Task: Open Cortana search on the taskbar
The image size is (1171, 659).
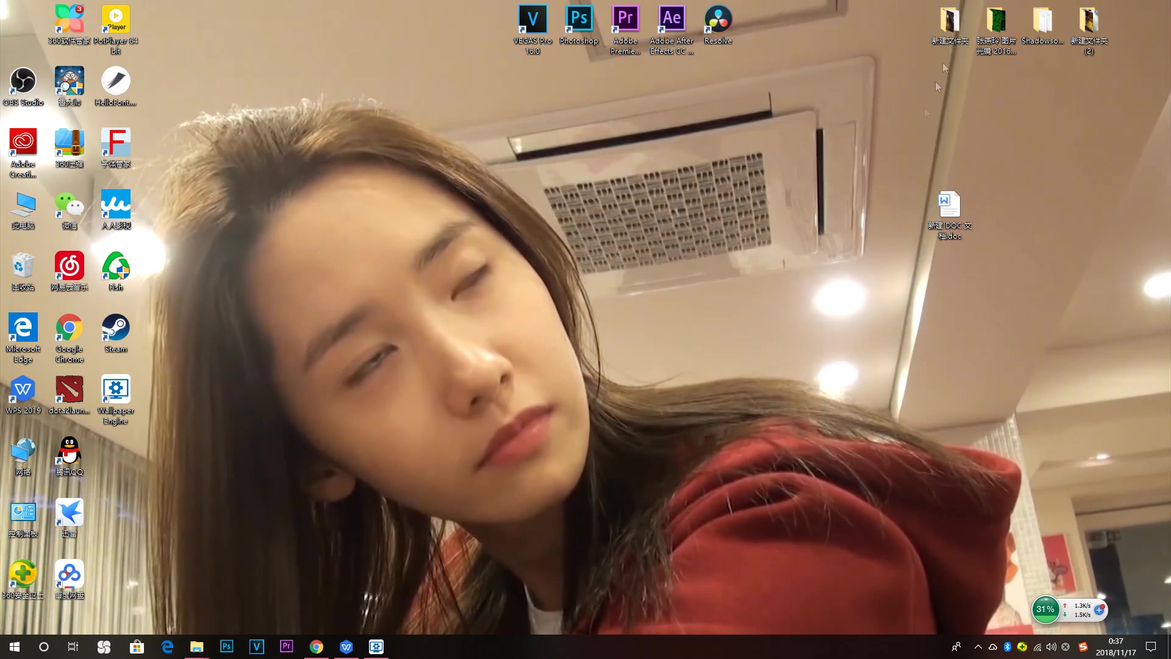Action: point(43,646)
